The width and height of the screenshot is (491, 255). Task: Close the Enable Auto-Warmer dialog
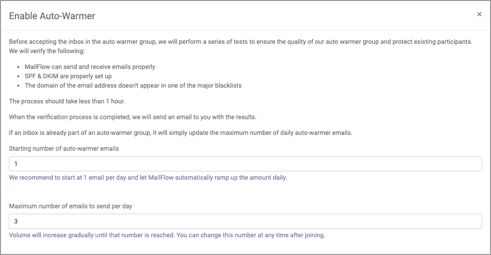[x=479, y=15]
